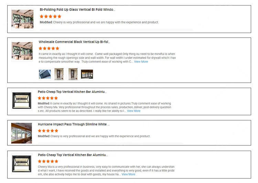Open the Wholesale Commercial Black Vertical title link
This screenshot has height=183, width=258.
(74, 42)
